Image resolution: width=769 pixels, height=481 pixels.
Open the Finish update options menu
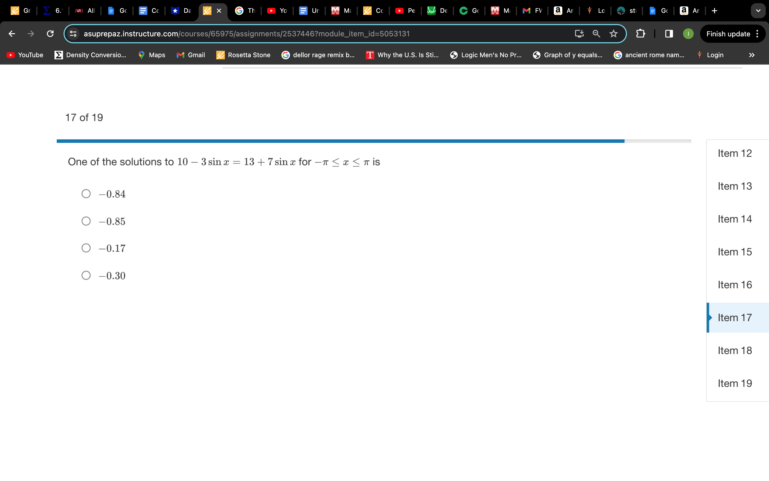(757, 33)
